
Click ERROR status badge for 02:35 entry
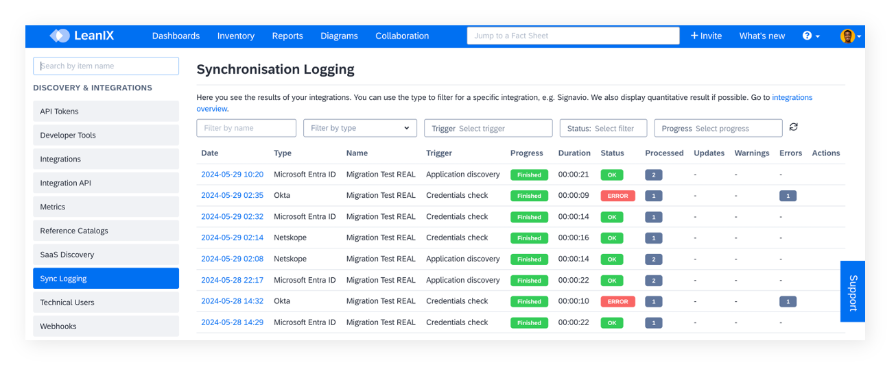pyautogui.click(x=618, y=196)
